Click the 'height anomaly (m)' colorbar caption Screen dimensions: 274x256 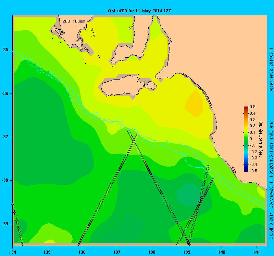(x=261, y=140)
